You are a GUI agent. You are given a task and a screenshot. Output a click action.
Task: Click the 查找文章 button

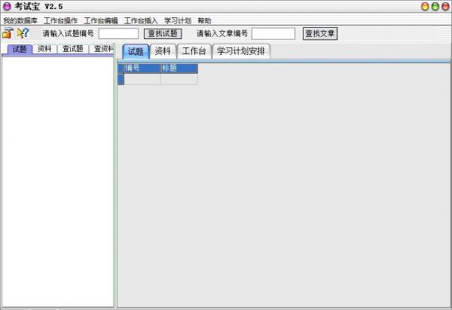pyautogui.click(x=320, y=33)
